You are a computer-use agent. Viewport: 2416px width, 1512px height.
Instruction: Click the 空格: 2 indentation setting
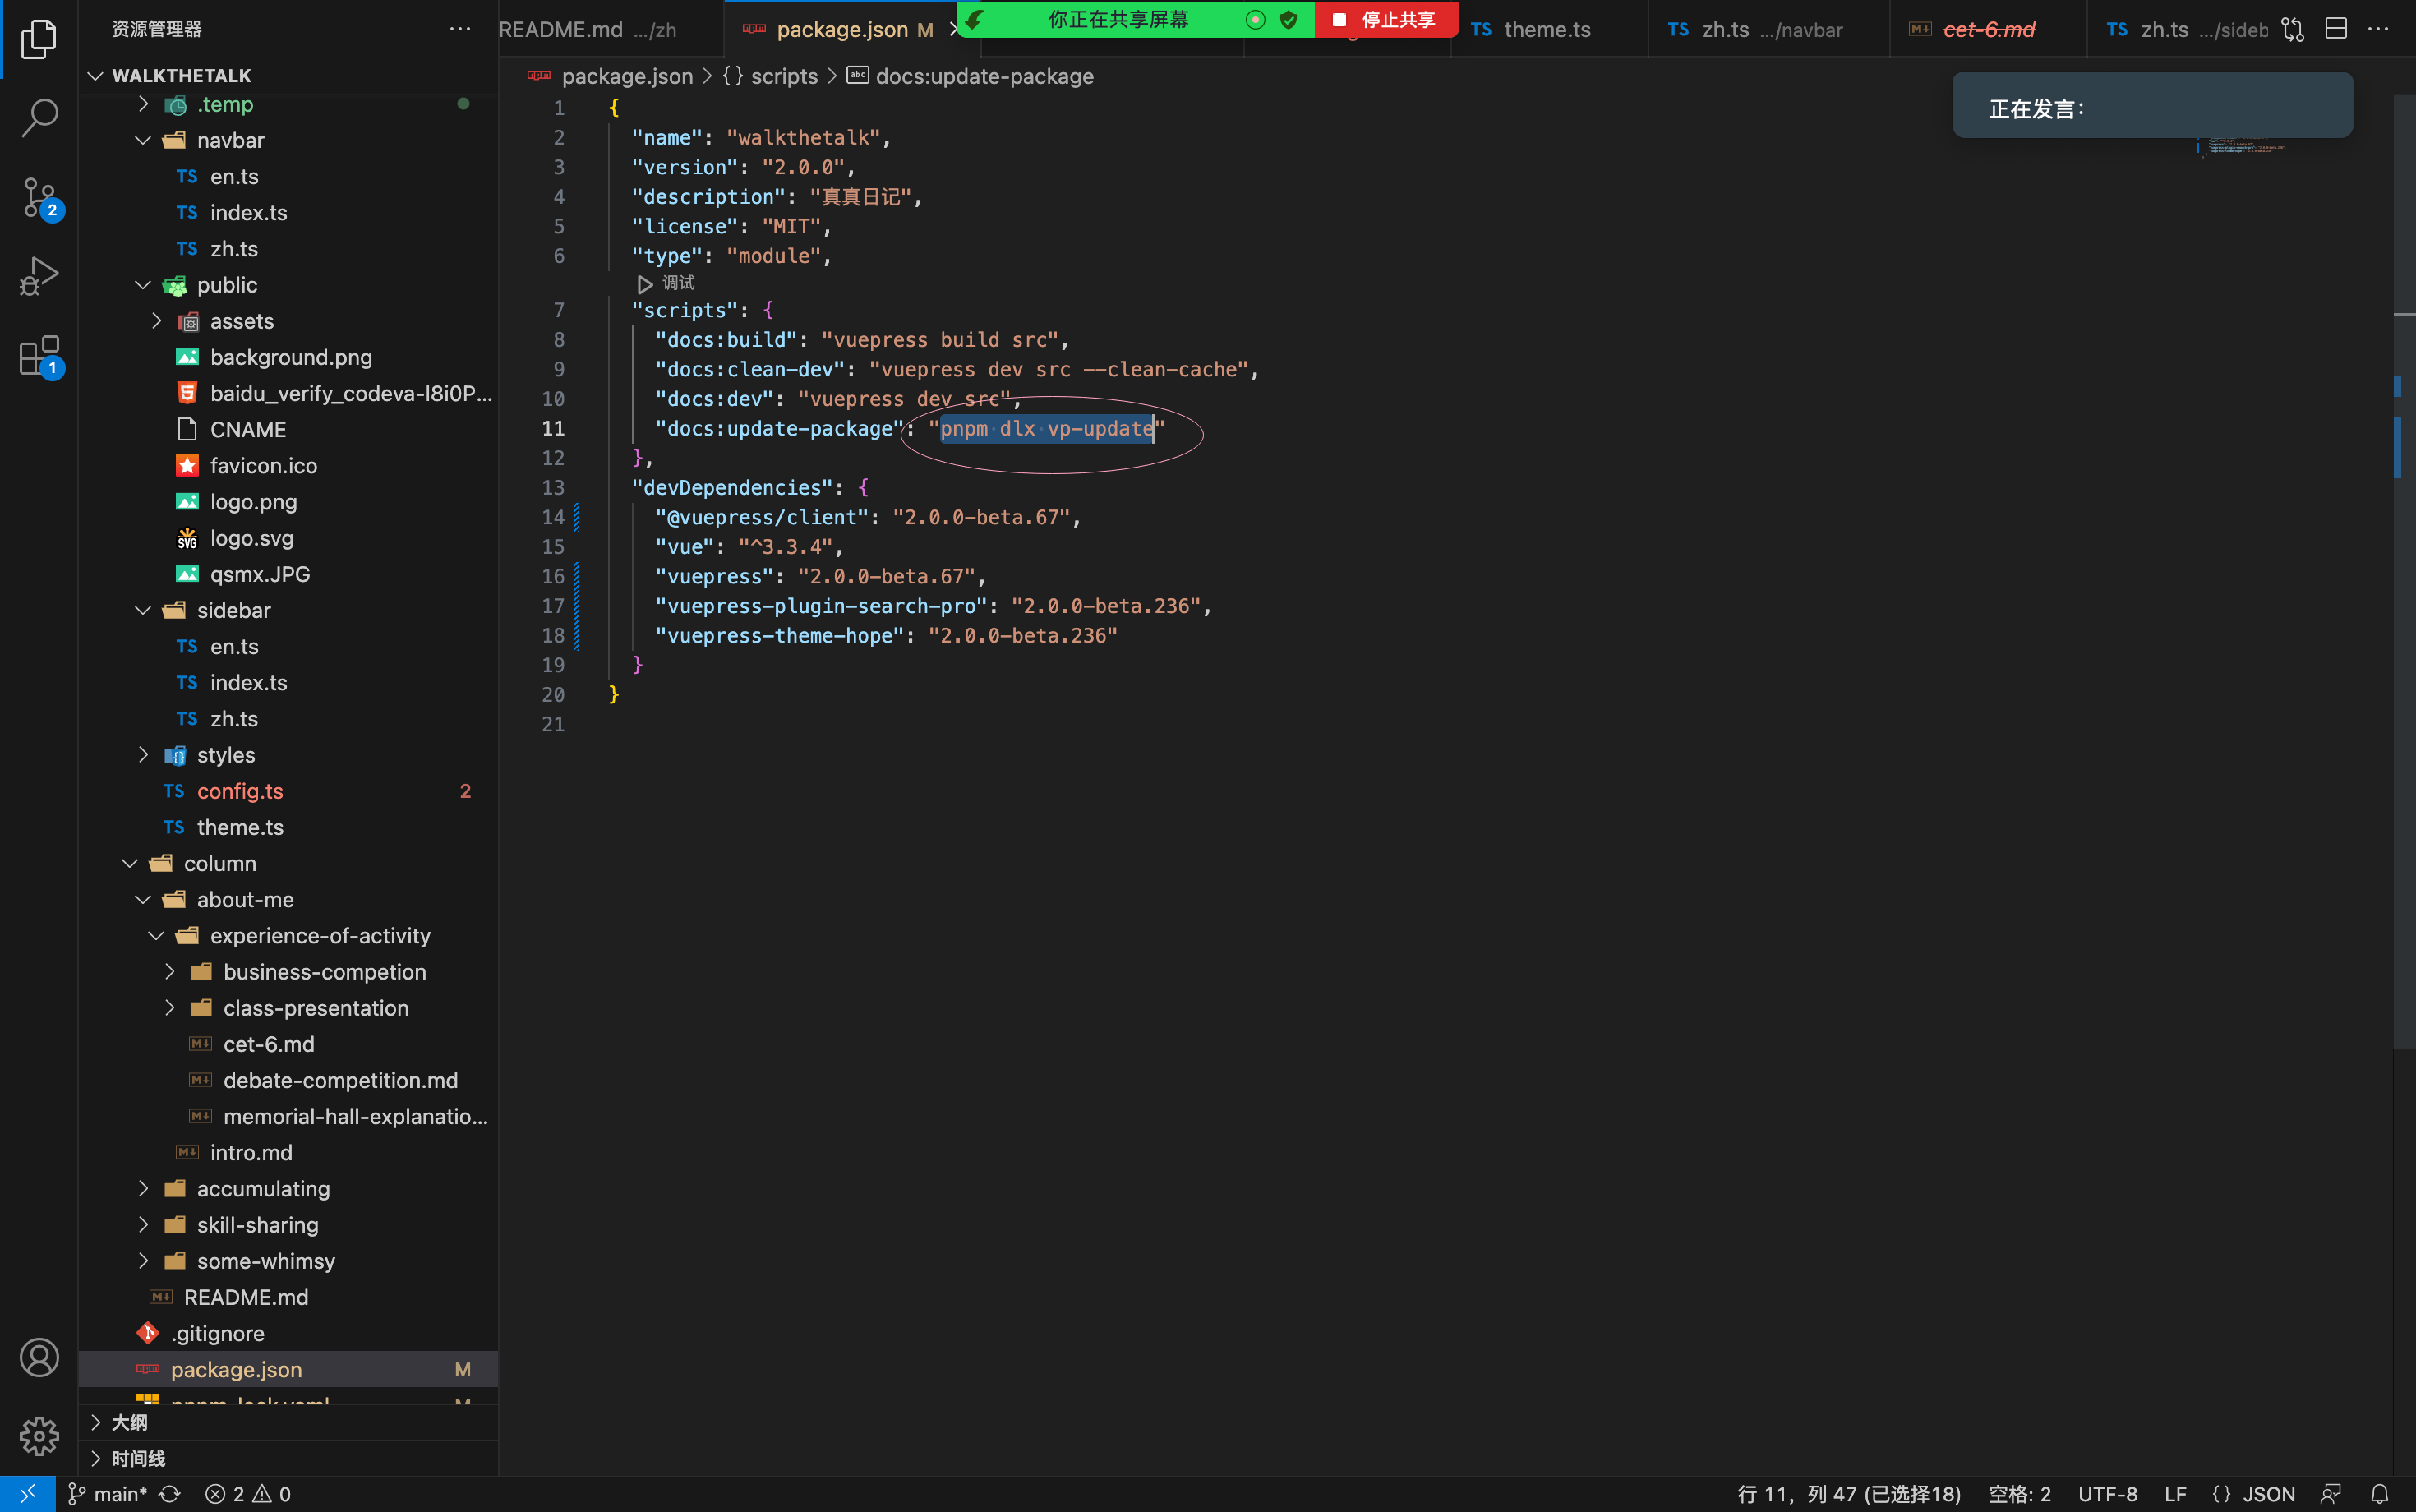coord(2019,1494)
